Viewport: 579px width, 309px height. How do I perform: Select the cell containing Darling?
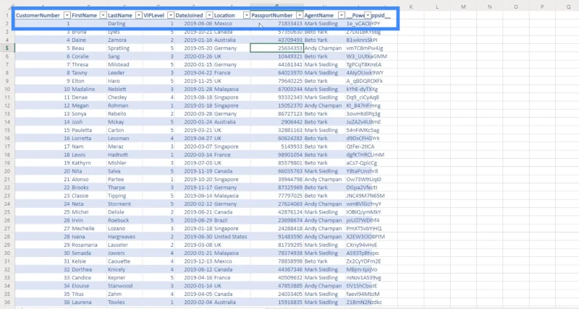(x=124, y=24)
